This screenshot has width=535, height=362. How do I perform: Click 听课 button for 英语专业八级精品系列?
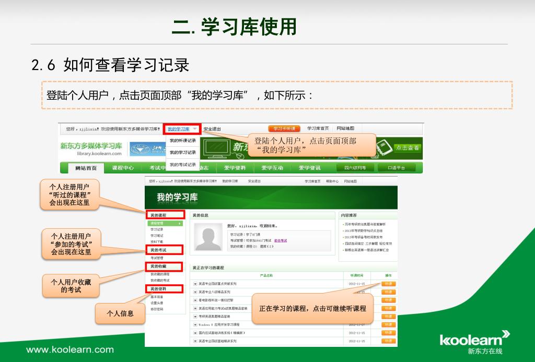click(x=388, y=292)
